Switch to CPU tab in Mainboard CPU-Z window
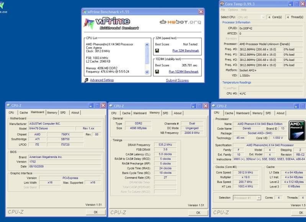Image resolution: width=306 pixels, height=222 pixels. pos(11,113)
